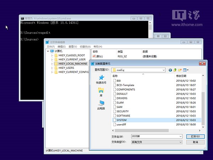Go up one folder level icon
The width and height of the screenshot is (213, 160).
(x=175, y=70)
